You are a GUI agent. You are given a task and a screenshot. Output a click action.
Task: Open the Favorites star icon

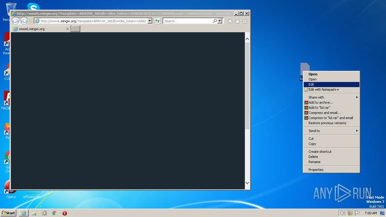point(237,21)
